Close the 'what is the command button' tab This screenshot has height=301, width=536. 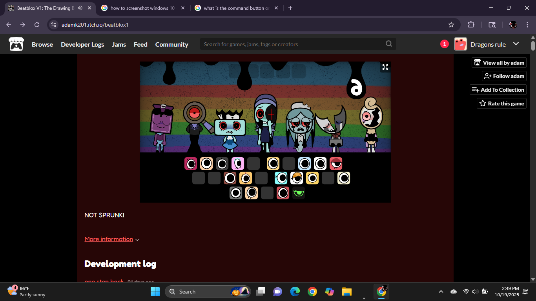(x=276, y=8)
